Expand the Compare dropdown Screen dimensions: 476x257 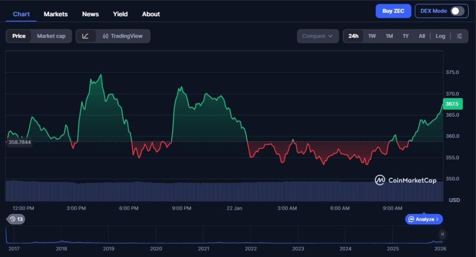[317, 36]
